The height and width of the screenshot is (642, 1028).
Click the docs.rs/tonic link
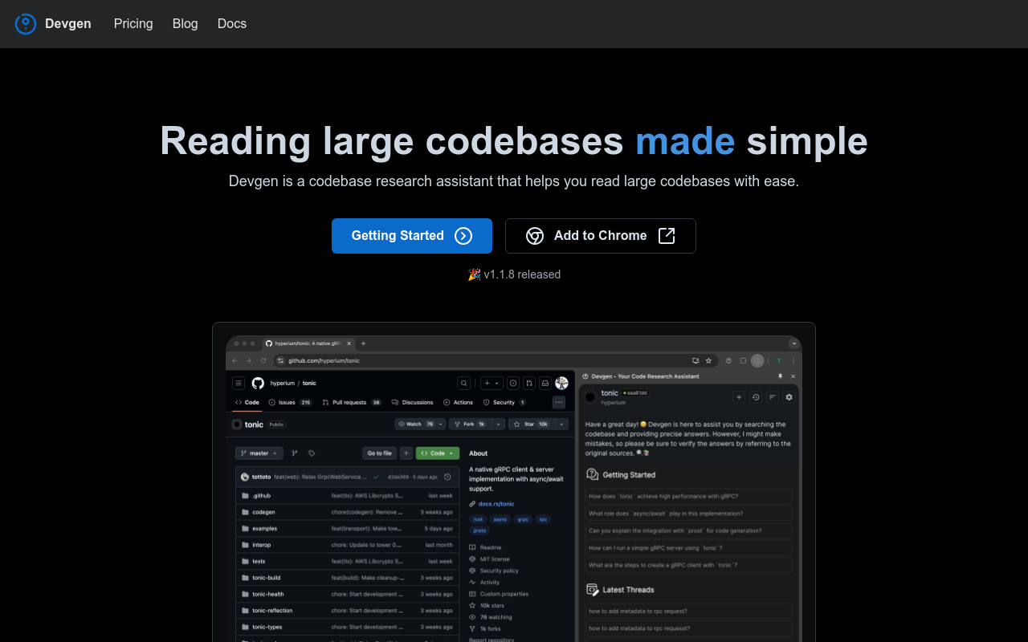click(x=496, y=504)
